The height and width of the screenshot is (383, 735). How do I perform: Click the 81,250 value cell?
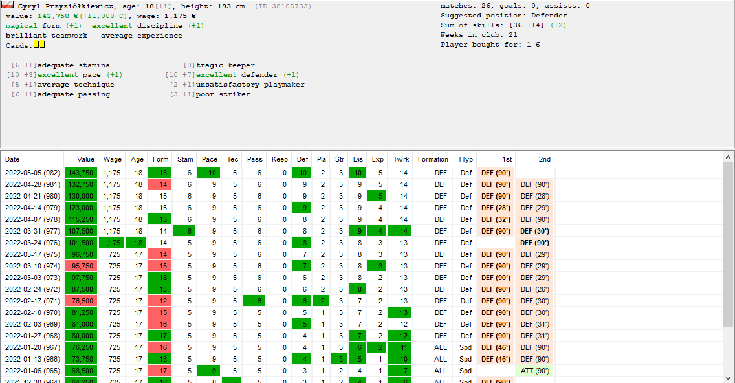coord(81,312)
